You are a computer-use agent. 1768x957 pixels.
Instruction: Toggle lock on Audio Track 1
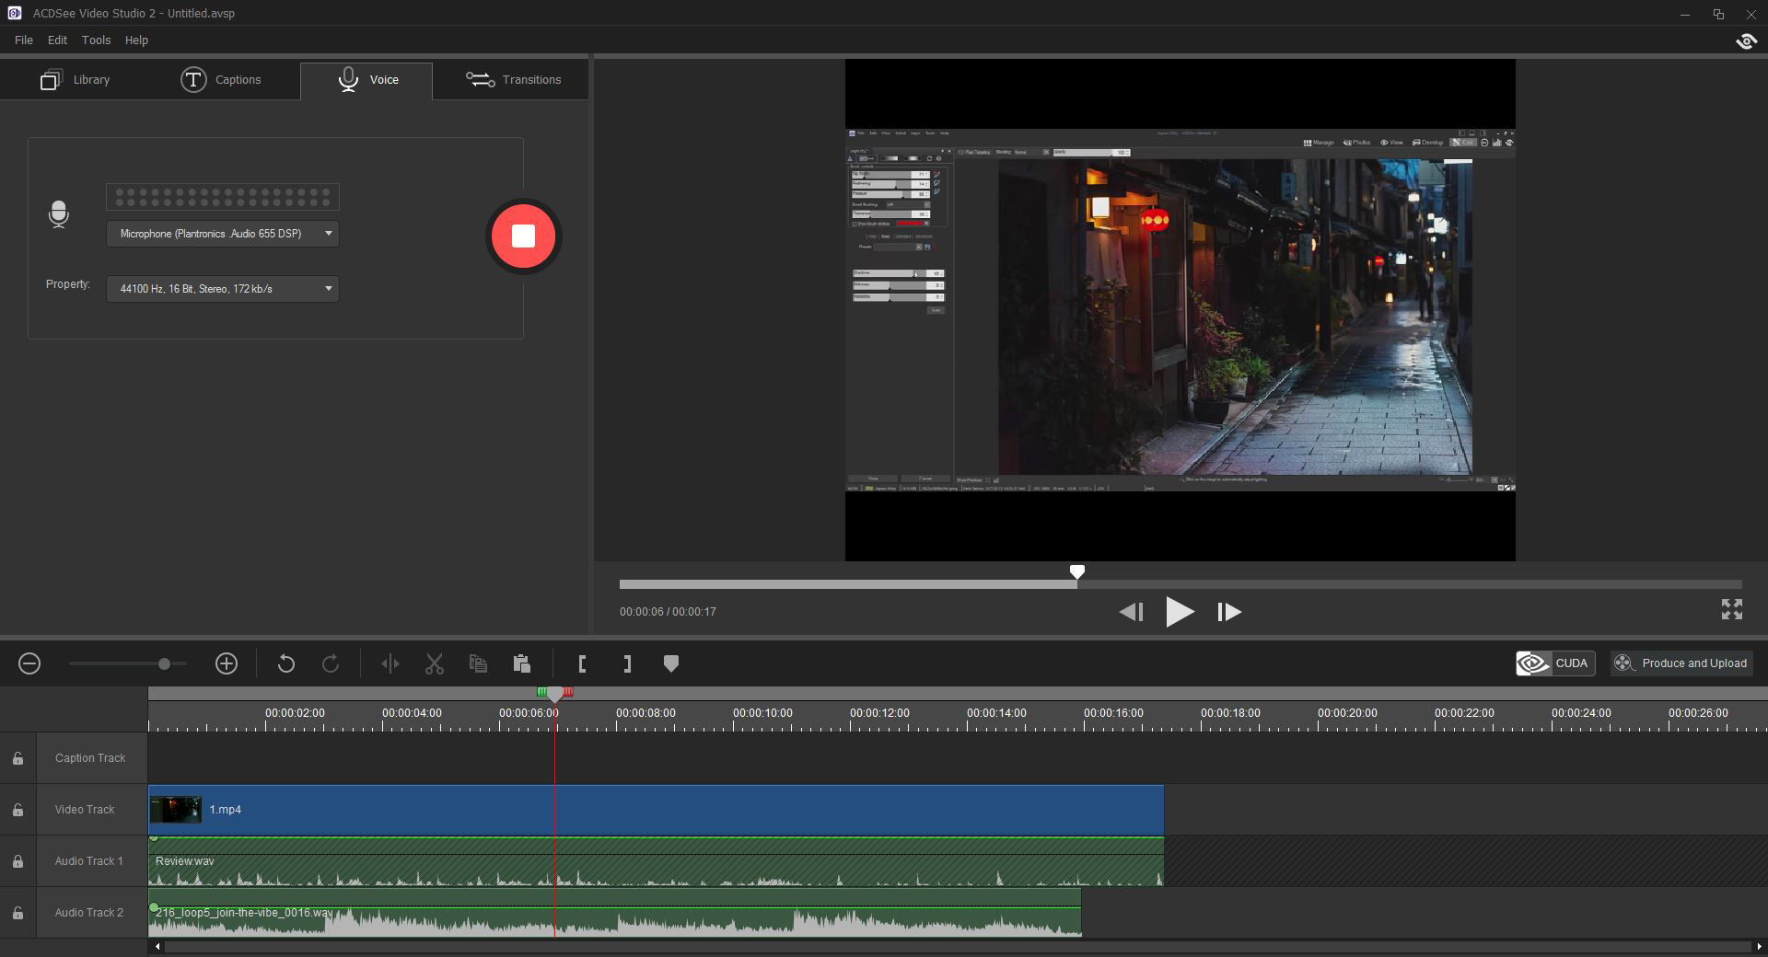(17, 861)
